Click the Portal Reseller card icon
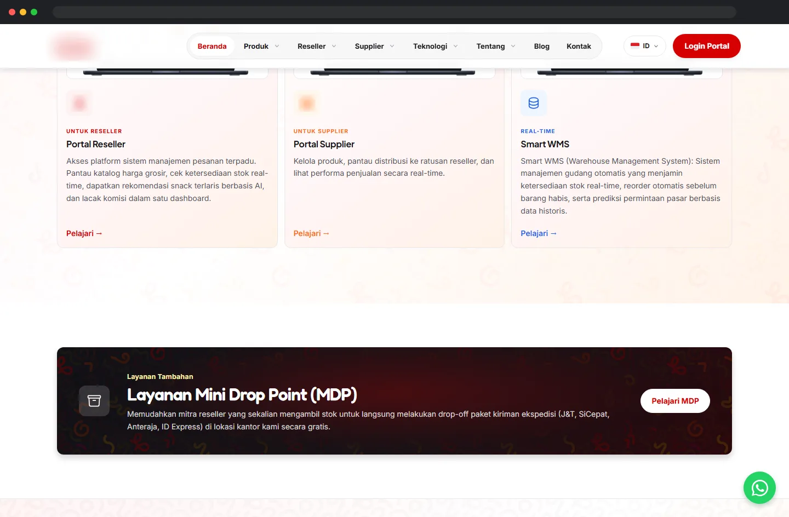789x517 pixels. click(79, 103)
